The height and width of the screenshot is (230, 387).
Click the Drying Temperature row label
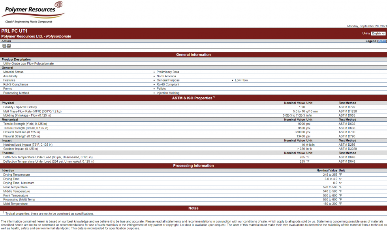[17, 174]
